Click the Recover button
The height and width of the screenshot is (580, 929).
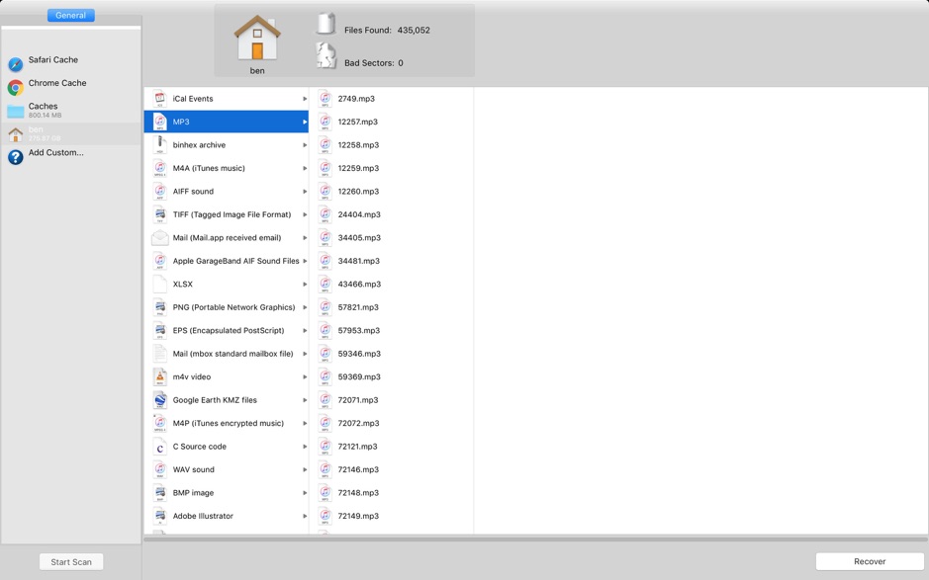click(x=870, y=561)
